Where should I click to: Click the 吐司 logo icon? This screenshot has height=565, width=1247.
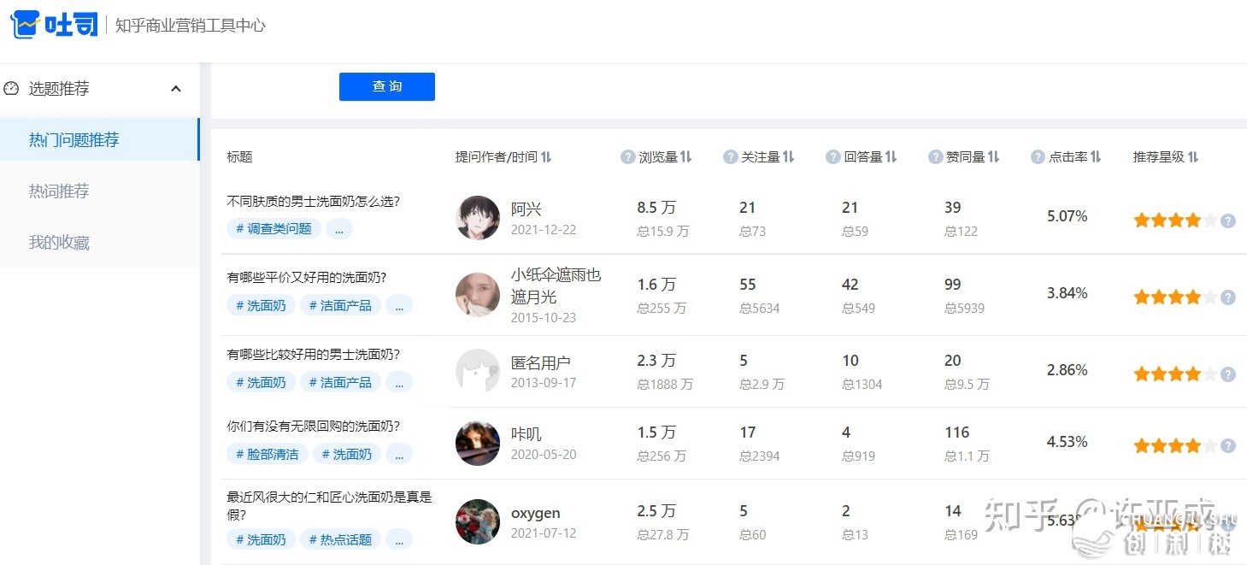tap(26, 25)
